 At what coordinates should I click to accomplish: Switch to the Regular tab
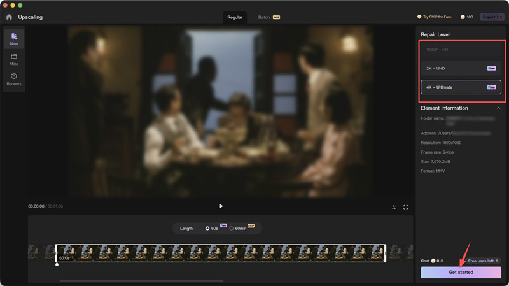click(235, 17)
